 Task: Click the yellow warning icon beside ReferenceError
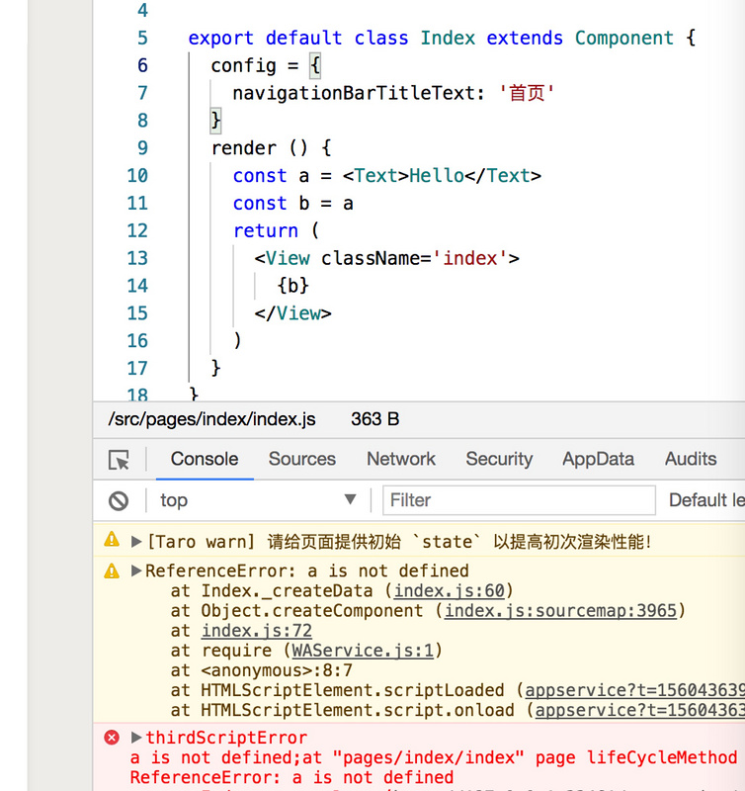coord(112,571)
